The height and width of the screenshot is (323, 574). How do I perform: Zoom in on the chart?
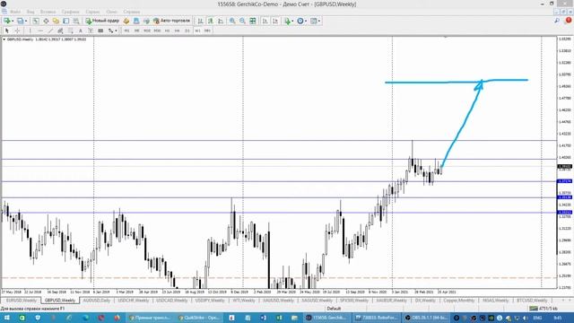pyautogui.click(x=232, y=21)
